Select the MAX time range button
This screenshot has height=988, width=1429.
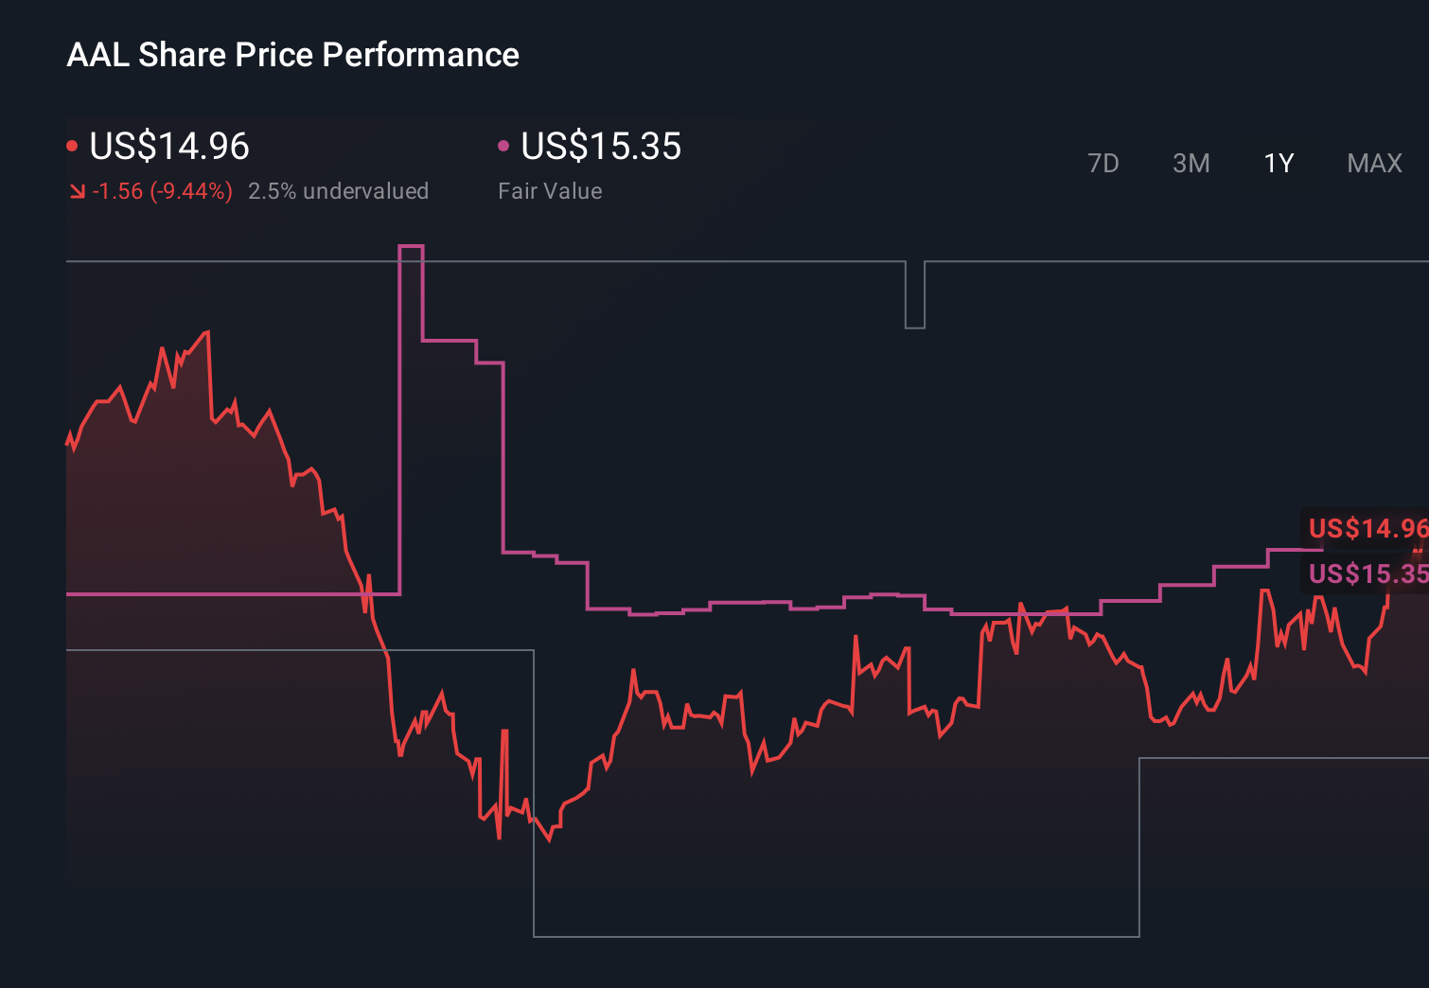click(1373, 163)
